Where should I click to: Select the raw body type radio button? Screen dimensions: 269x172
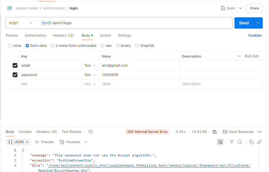102,46
